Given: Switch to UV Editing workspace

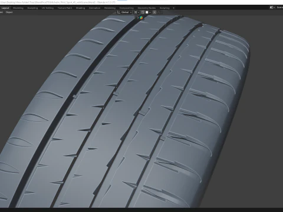Looking at the screenshot, I should click(x=48, y=8).
